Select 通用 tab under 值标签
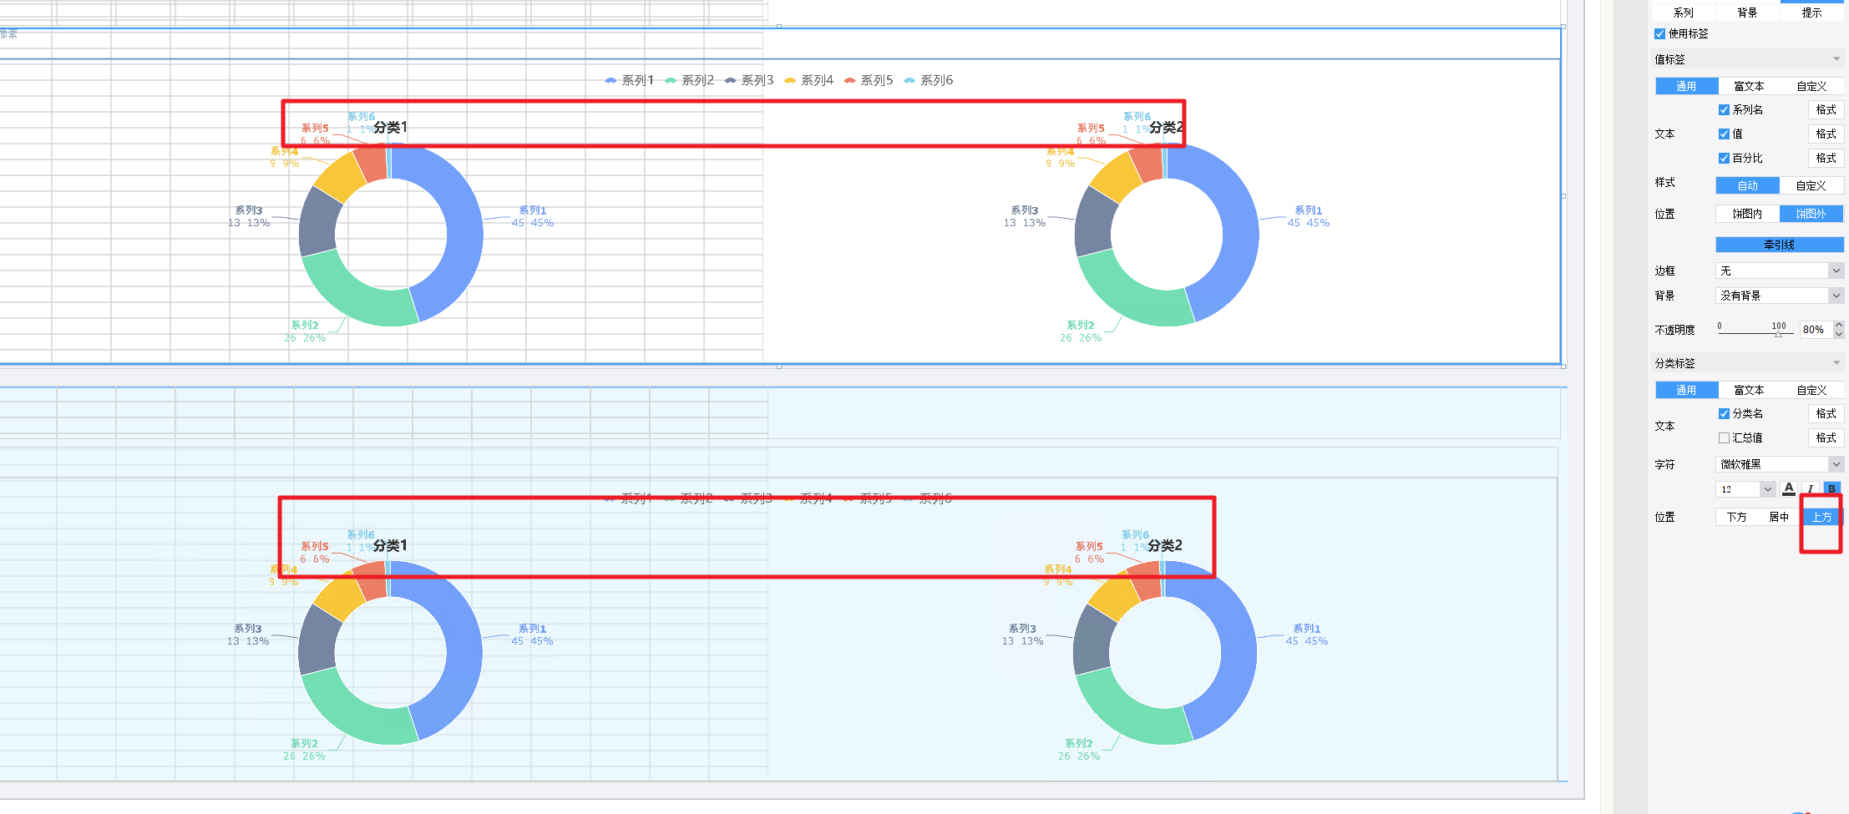 click(x=1686, y=86)
